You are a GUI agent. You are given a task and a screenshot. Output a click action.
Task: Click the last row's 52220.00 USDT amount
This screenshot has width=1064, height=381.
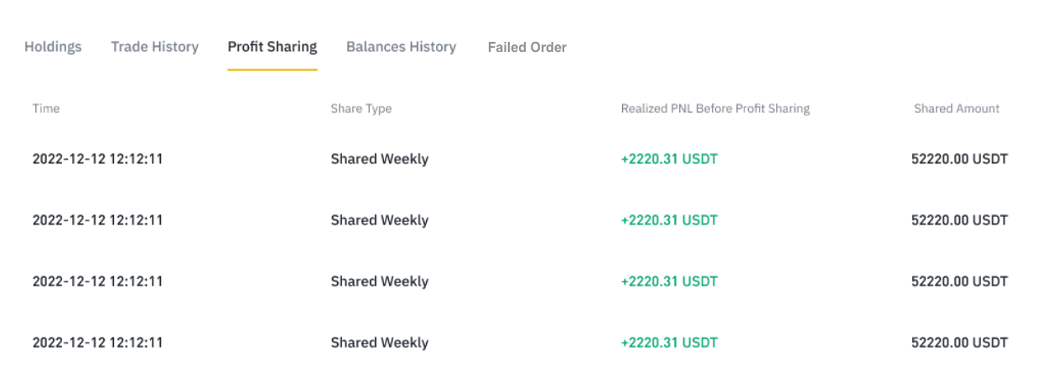tap(959, 342)
